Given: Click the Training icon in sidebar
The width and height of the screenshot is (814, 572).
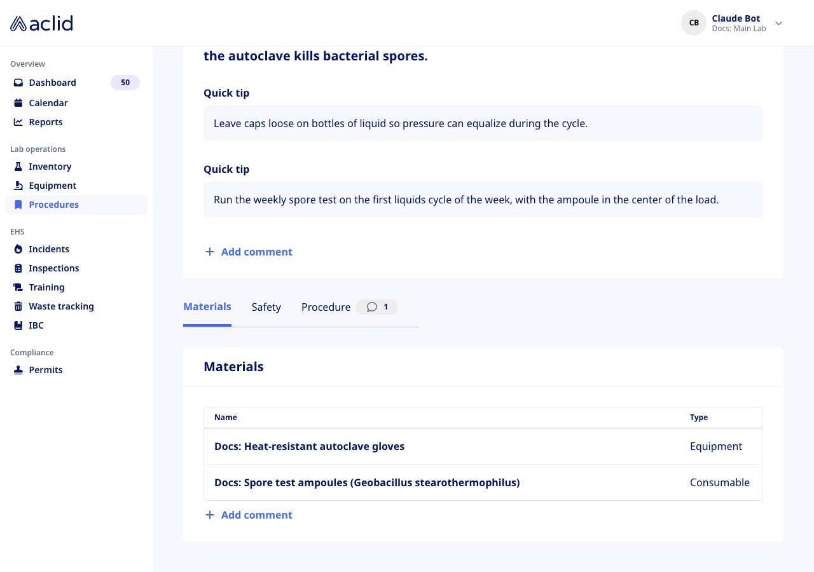Looking at the screenshot, I should pos(18,287).
